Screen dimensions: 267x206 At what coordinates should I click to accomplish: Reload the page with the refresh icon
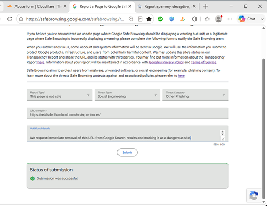(10, 19)
